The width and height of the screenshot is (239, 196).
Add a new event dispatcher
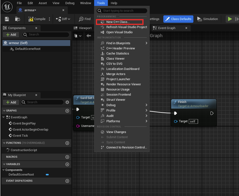coord(67,181)
